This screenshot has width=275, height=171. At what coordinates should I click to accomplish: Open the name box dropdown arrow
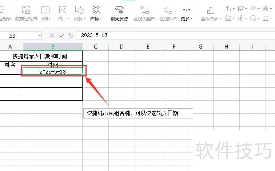click(x=40, y=36)
